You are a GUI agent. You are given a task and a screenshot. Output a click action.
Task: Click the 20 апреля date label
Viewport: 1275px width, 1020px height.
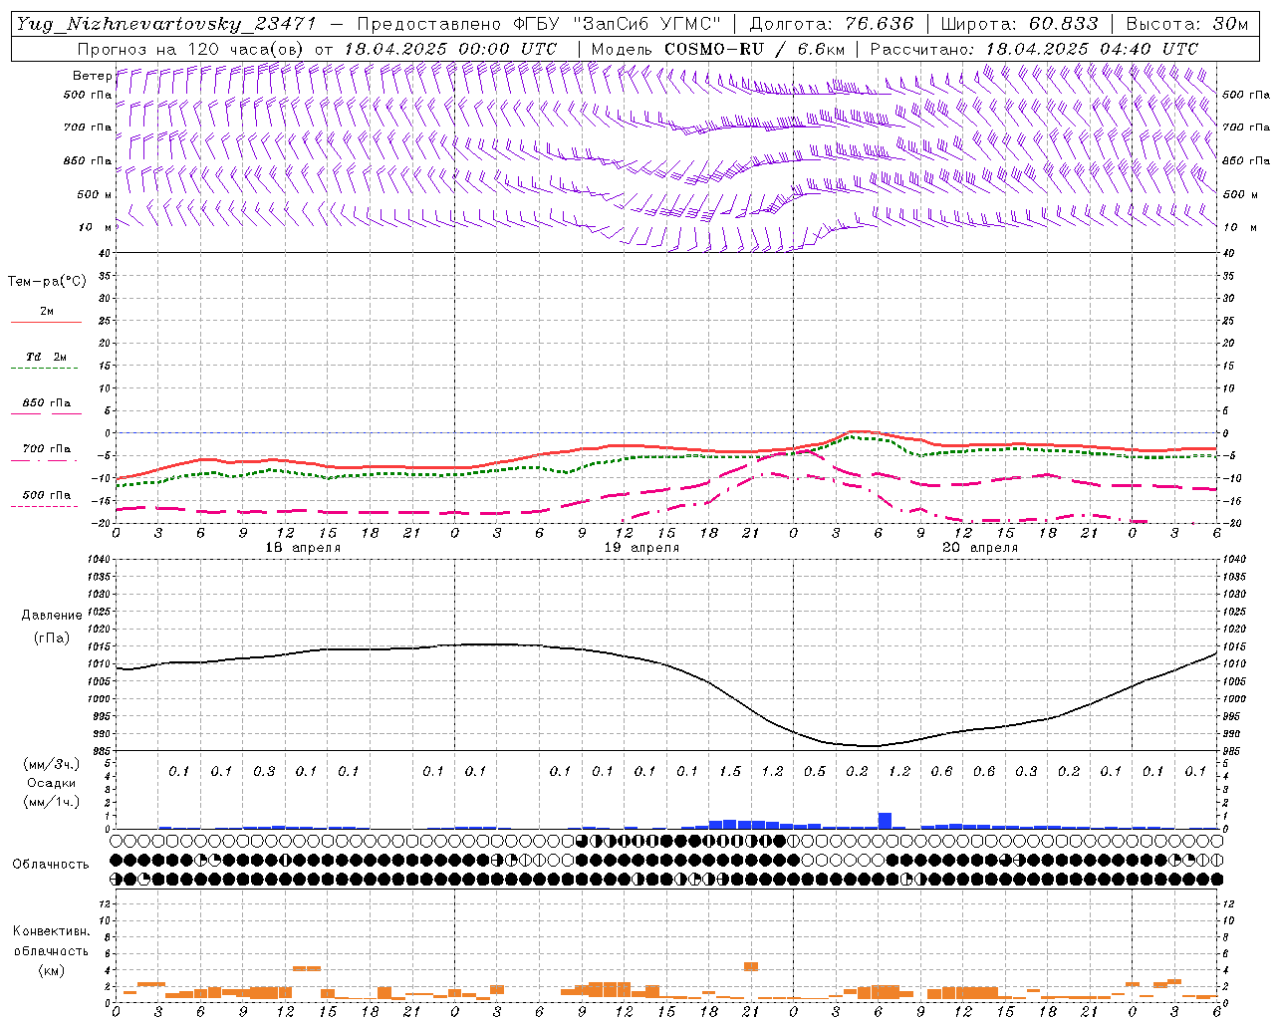point(980,548)
